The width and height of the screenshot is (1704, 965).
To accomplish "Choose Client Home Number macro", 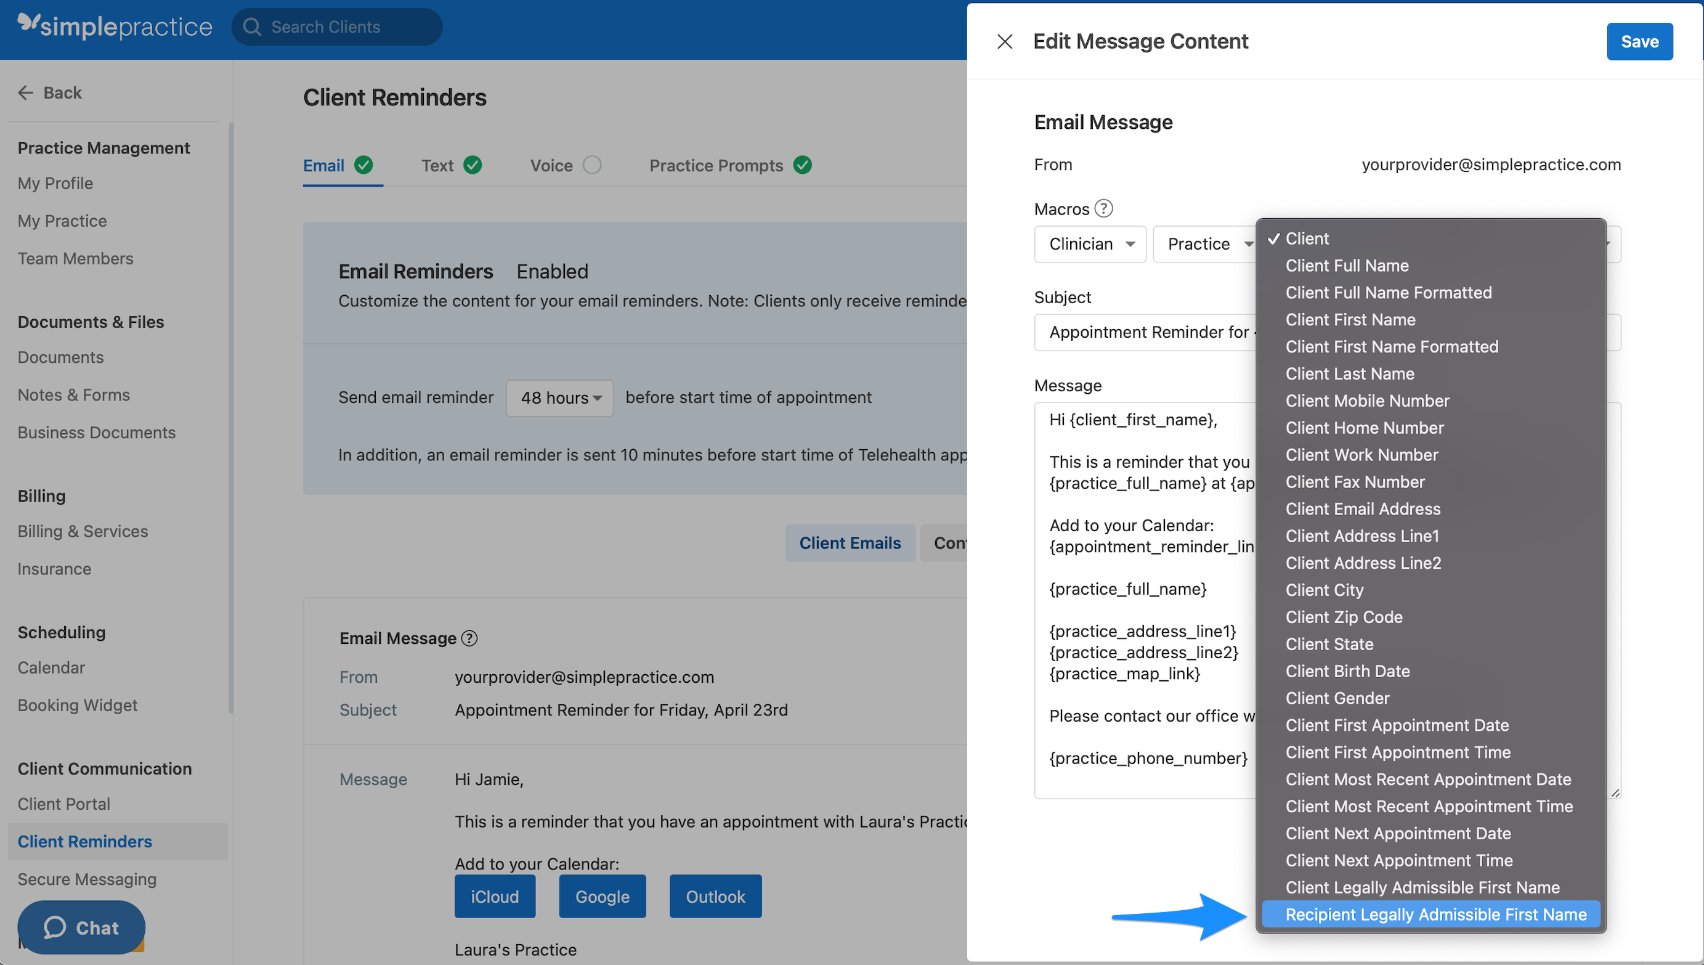I will [1431, 428].
